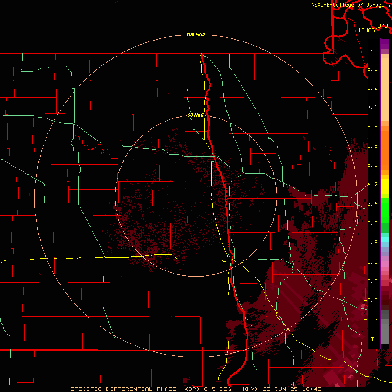The height and width of the screenshot is (392, 392).
Task: Click the pale peach legend swatch
Action: (x=385, y=89)
